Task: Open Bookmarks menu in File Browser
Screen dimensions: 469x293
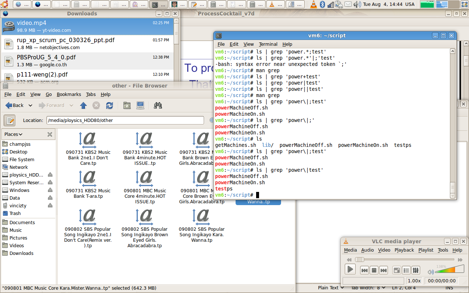Action: point(69,94)
